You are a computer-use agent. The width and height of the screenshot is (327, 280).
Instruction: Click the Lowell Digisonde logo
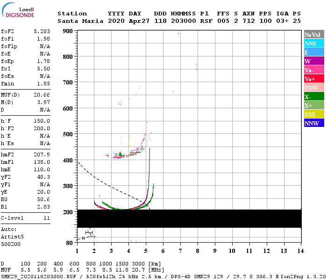point(18,10)
